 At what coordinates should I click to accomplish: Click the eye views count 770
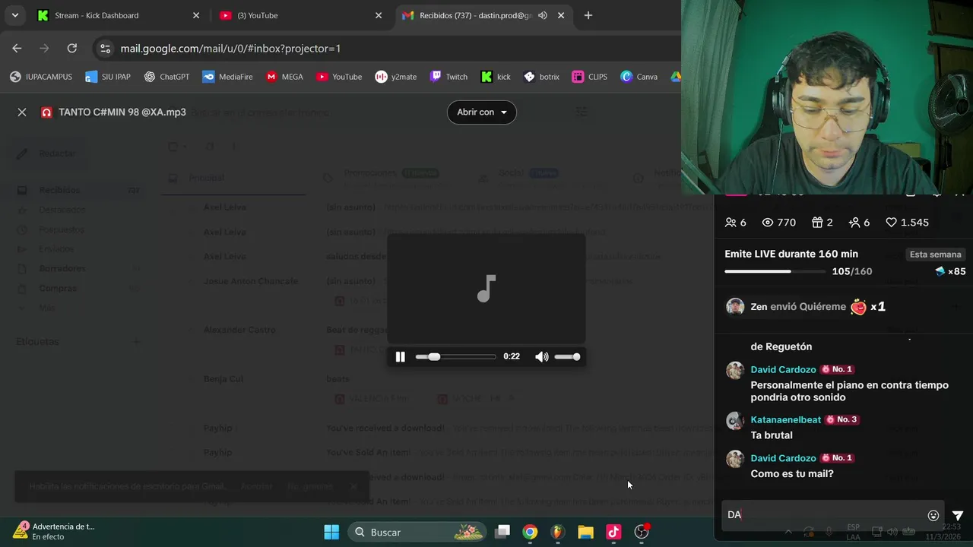(778, 223)
